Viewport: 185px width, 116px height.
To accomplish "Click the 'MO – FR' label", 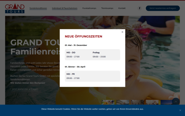I will (x=71, y=74).
